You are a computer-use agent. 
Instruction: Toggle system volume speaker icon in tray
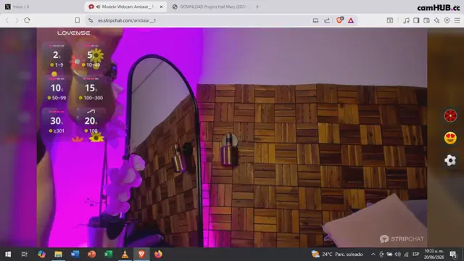tap(398, 254)
